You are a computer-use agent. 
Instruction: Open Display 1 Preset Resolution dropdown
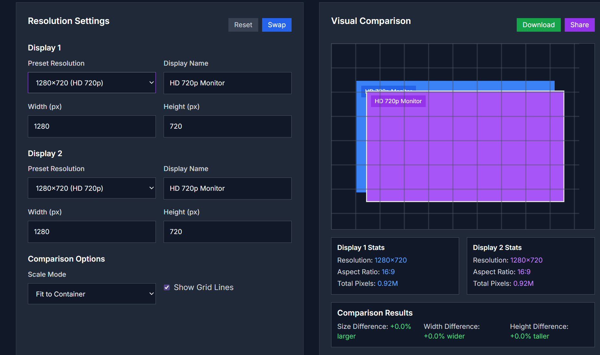pyautogui.click(x=92, y=83)
